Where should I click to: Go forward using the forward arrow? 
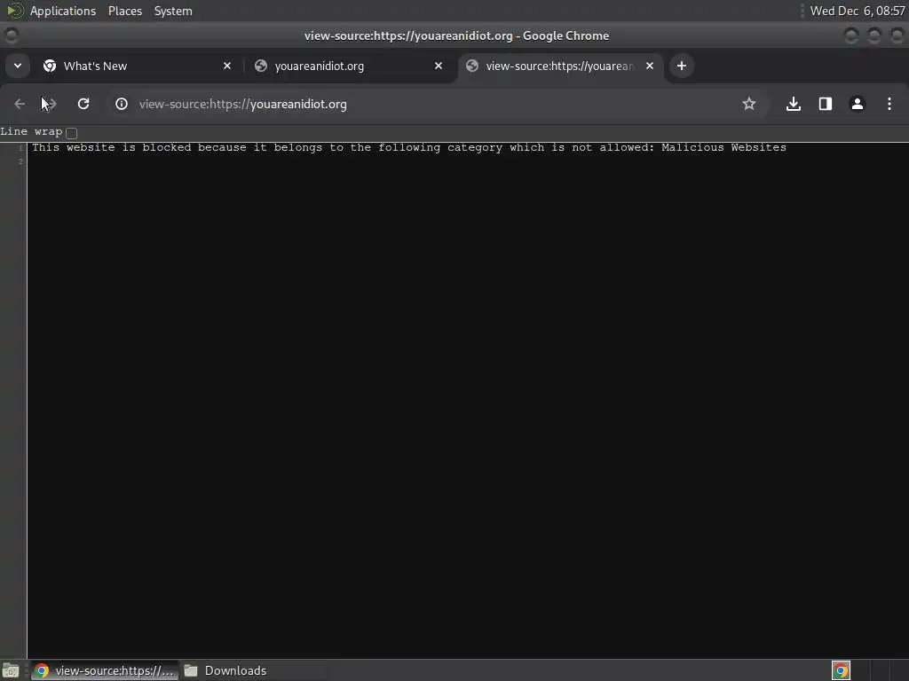tap(51, 105)
